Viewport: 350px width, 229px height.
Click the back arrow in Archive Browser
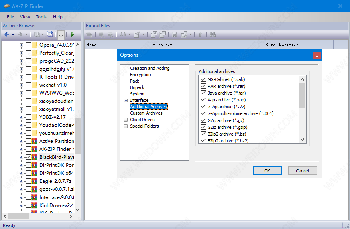click(x=7, y=34)
